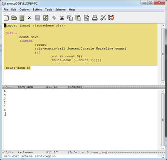Click the lower pane vertical scrollbar thumb
167x160 pixels.
pyautogui.click(x=163, y=120)
